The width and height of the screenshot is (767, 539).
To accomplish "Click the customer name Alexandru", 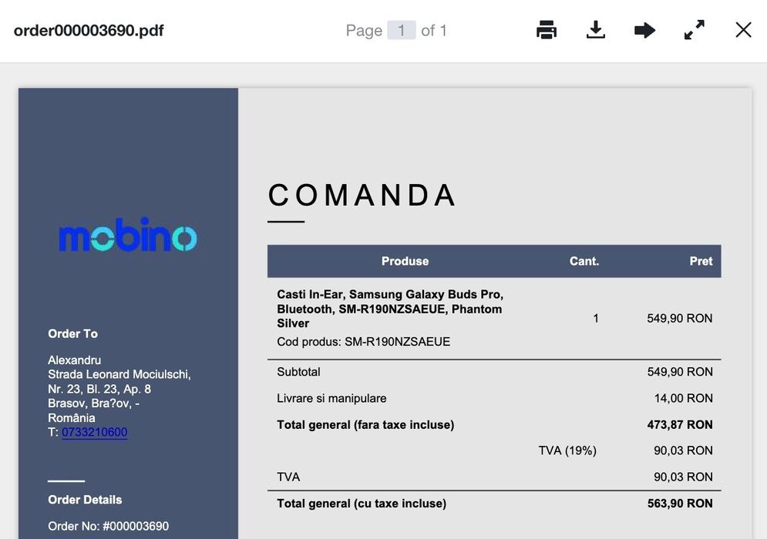I will tap(74, 360).
